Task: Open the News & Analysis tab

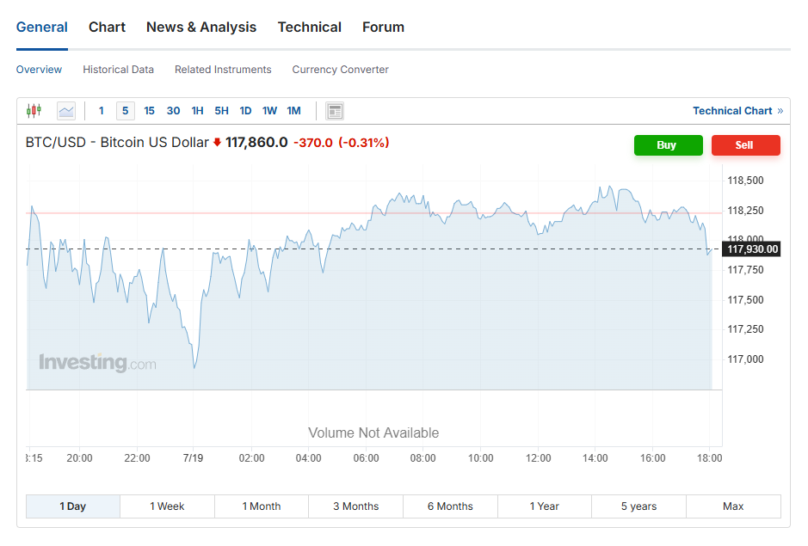Action: click(201, 28)
